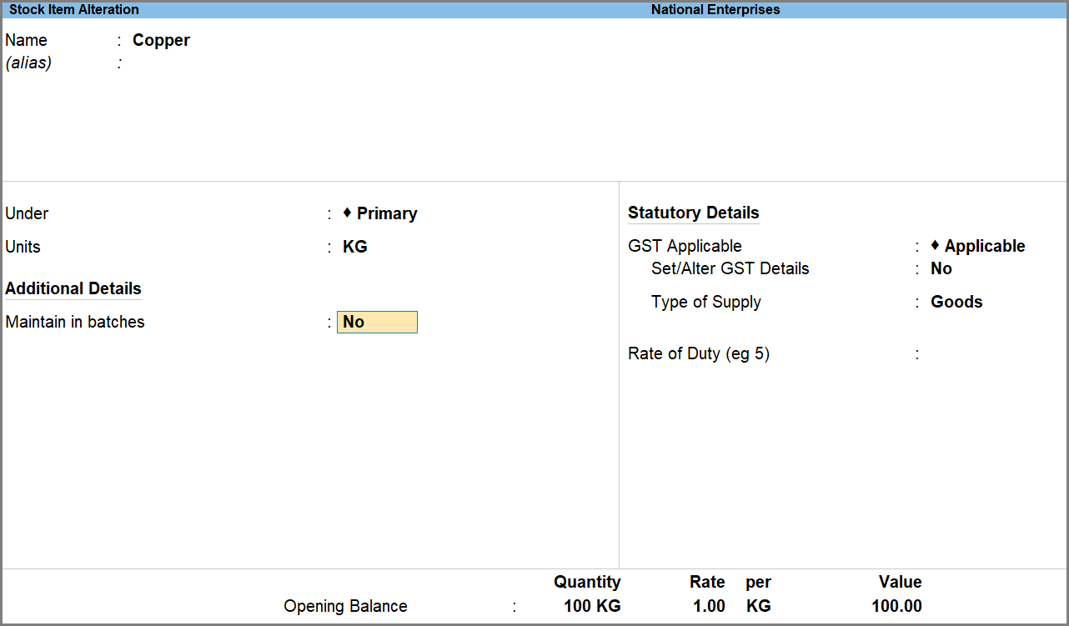Click the Maintain in batches label

[x=75, y=322]
